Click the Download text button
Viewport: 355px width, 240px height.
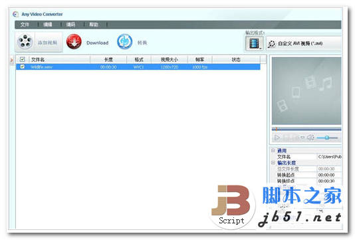[x=97, y=43]
